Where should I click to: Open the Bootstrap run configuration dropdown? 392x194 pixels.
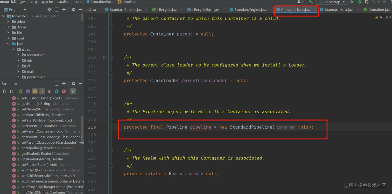[332, 2]
